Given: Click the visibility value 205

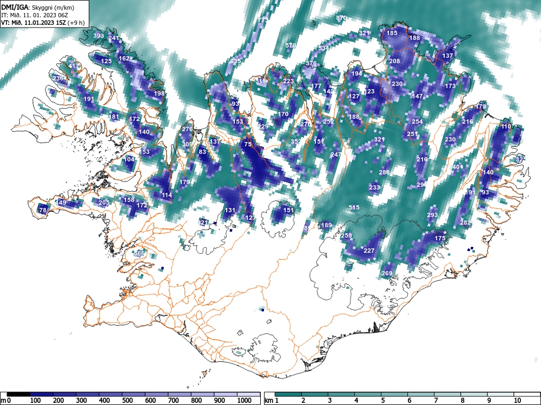Looking at the screenshot, I should click(104, 202).
